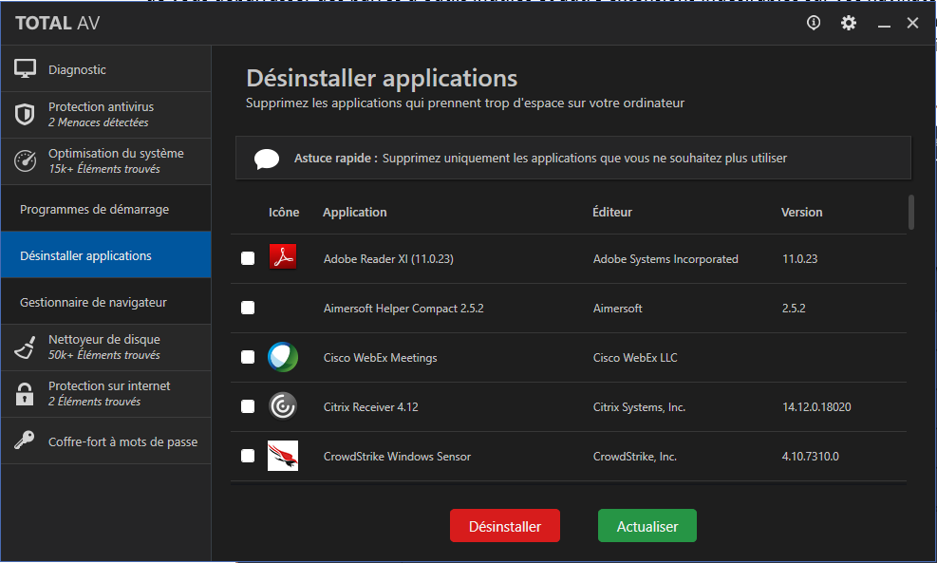Select the CrowdStrike Windows Sensor name
The height and width of the screenshot is (563, 937).
[x=397, y=457]
